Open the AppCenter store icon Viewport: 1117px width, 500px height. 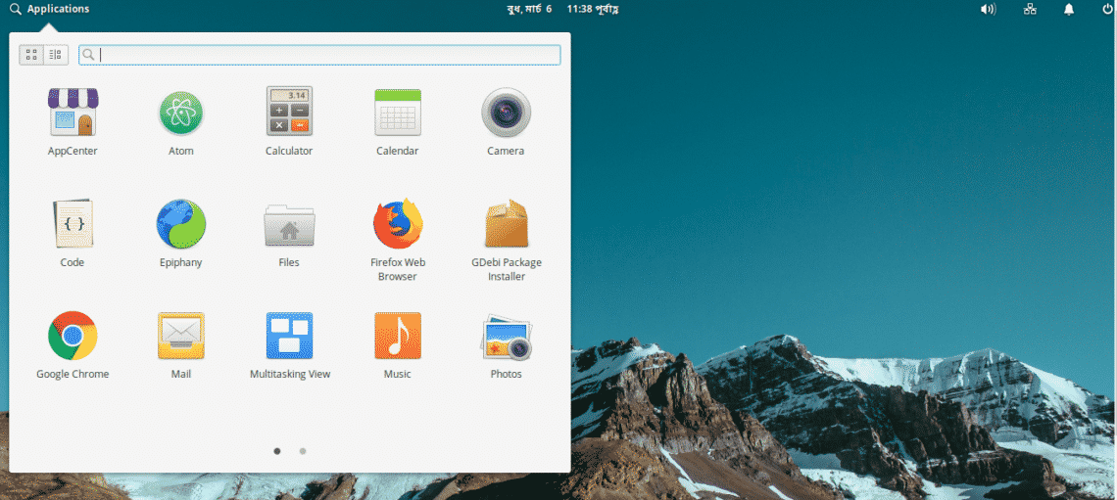(73, 113)
